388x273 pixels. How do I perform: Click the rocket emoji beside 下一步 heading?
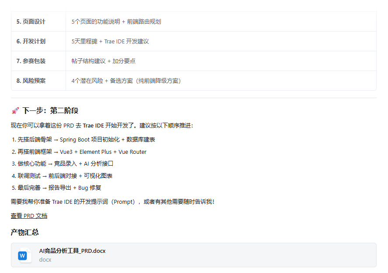(15, 111)
